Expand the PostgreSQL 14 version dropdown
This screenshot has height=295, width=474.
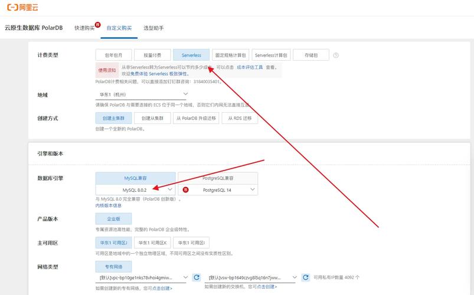[218, 190]
